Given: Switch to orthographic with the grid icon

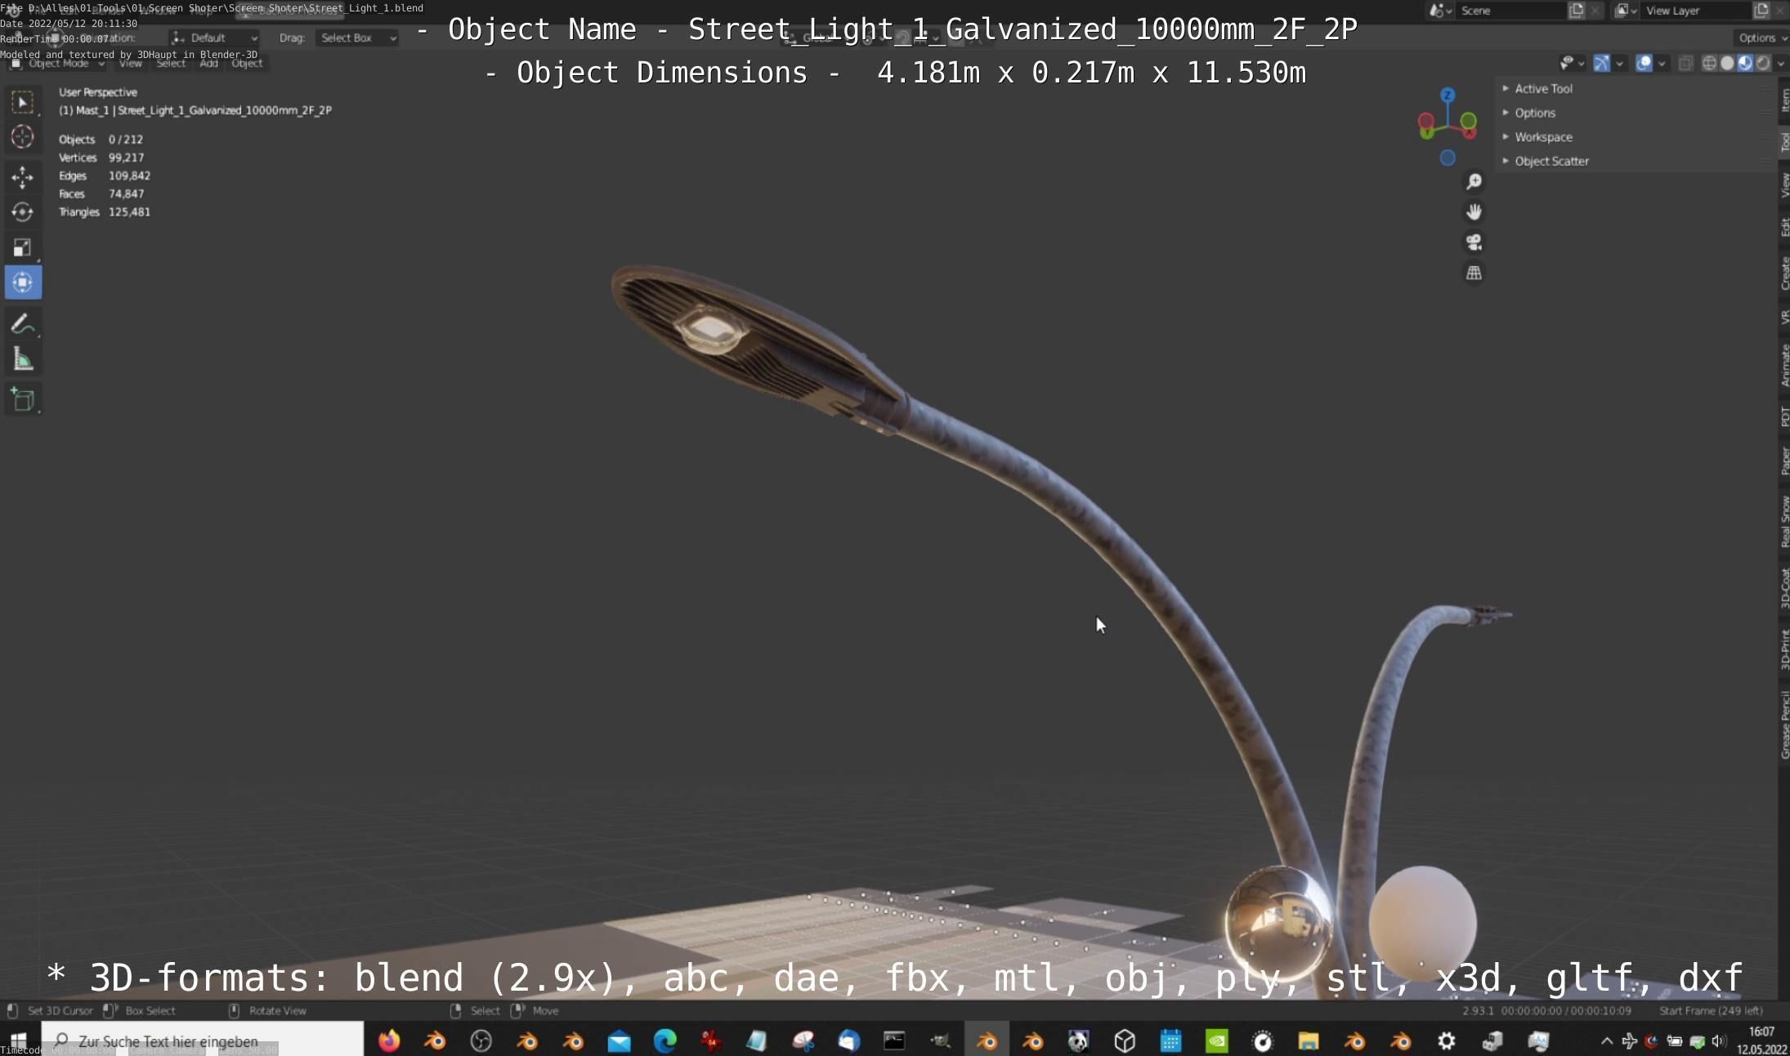Looking at the screenshot, I should [1474, 274].
